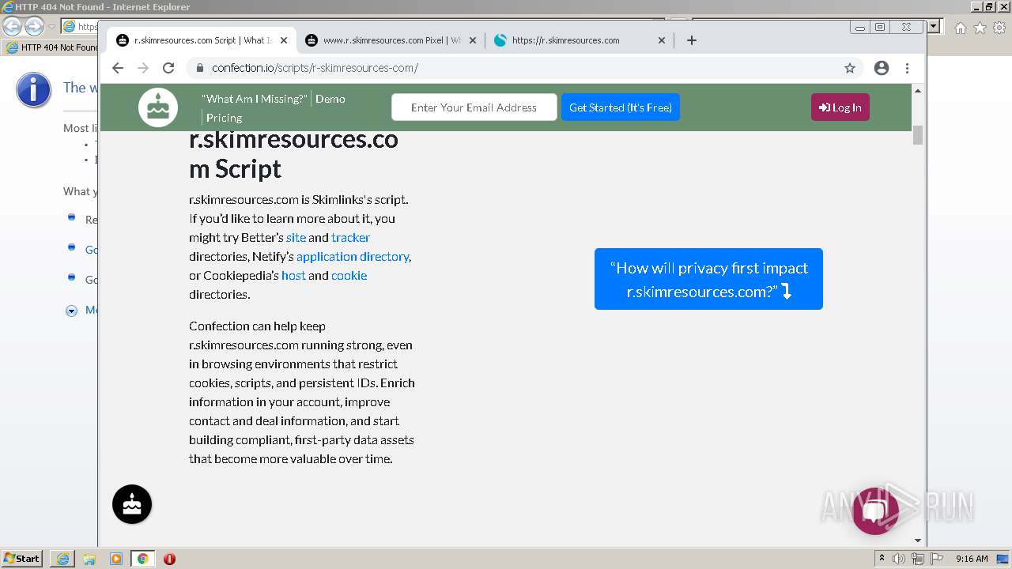Open the Windows Start menu
Image resolution: width=1012 pixels, height=569 pixels.
[x=22, y=559]
